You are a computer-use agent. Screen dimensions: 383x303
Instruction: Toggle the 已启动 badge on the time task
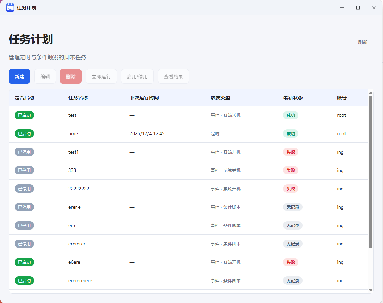[x=24, y=133]
